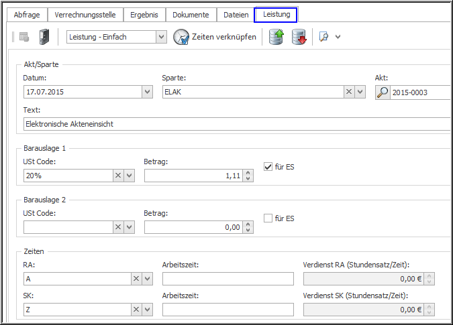453x325 pixels.
Task: Clear USt Code in Barauslage 2
Action: click(118, 227)
